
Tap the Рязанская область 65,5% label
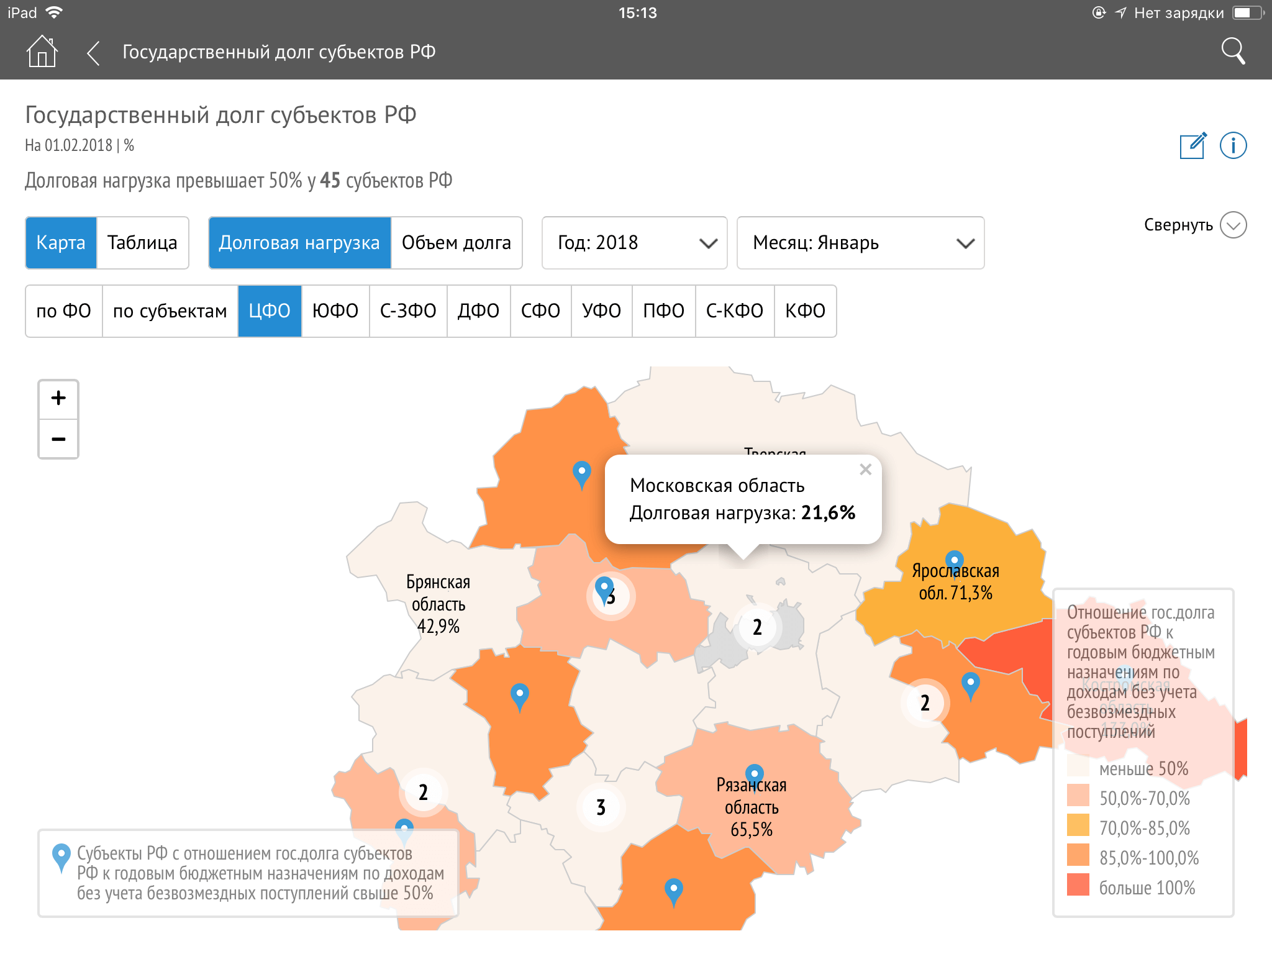pos(752,807)
